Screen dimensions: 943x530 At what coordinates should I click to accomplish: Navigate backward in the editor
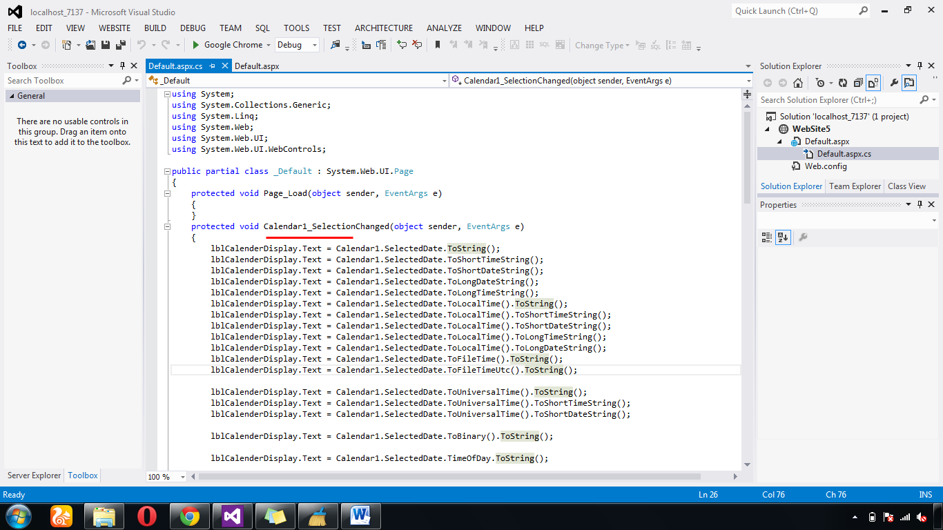pyautogui.click(x=21, y=46)
